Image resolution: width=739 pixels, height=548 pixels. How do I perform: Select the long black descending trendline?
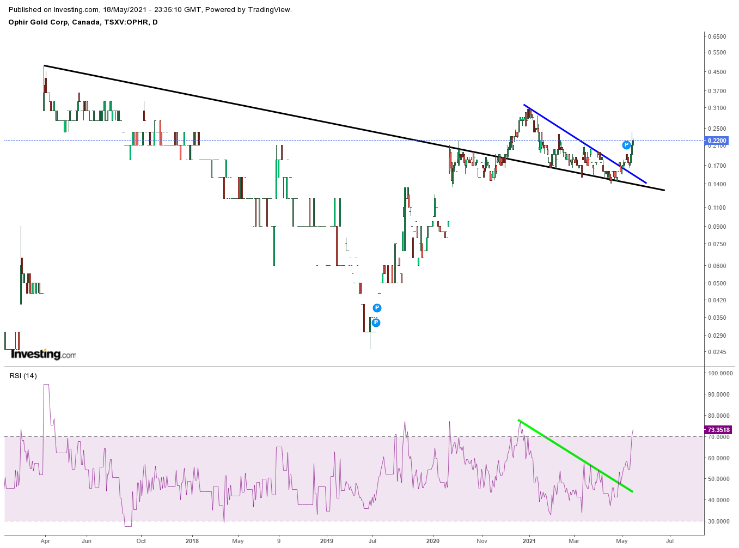tap(354, 128)
